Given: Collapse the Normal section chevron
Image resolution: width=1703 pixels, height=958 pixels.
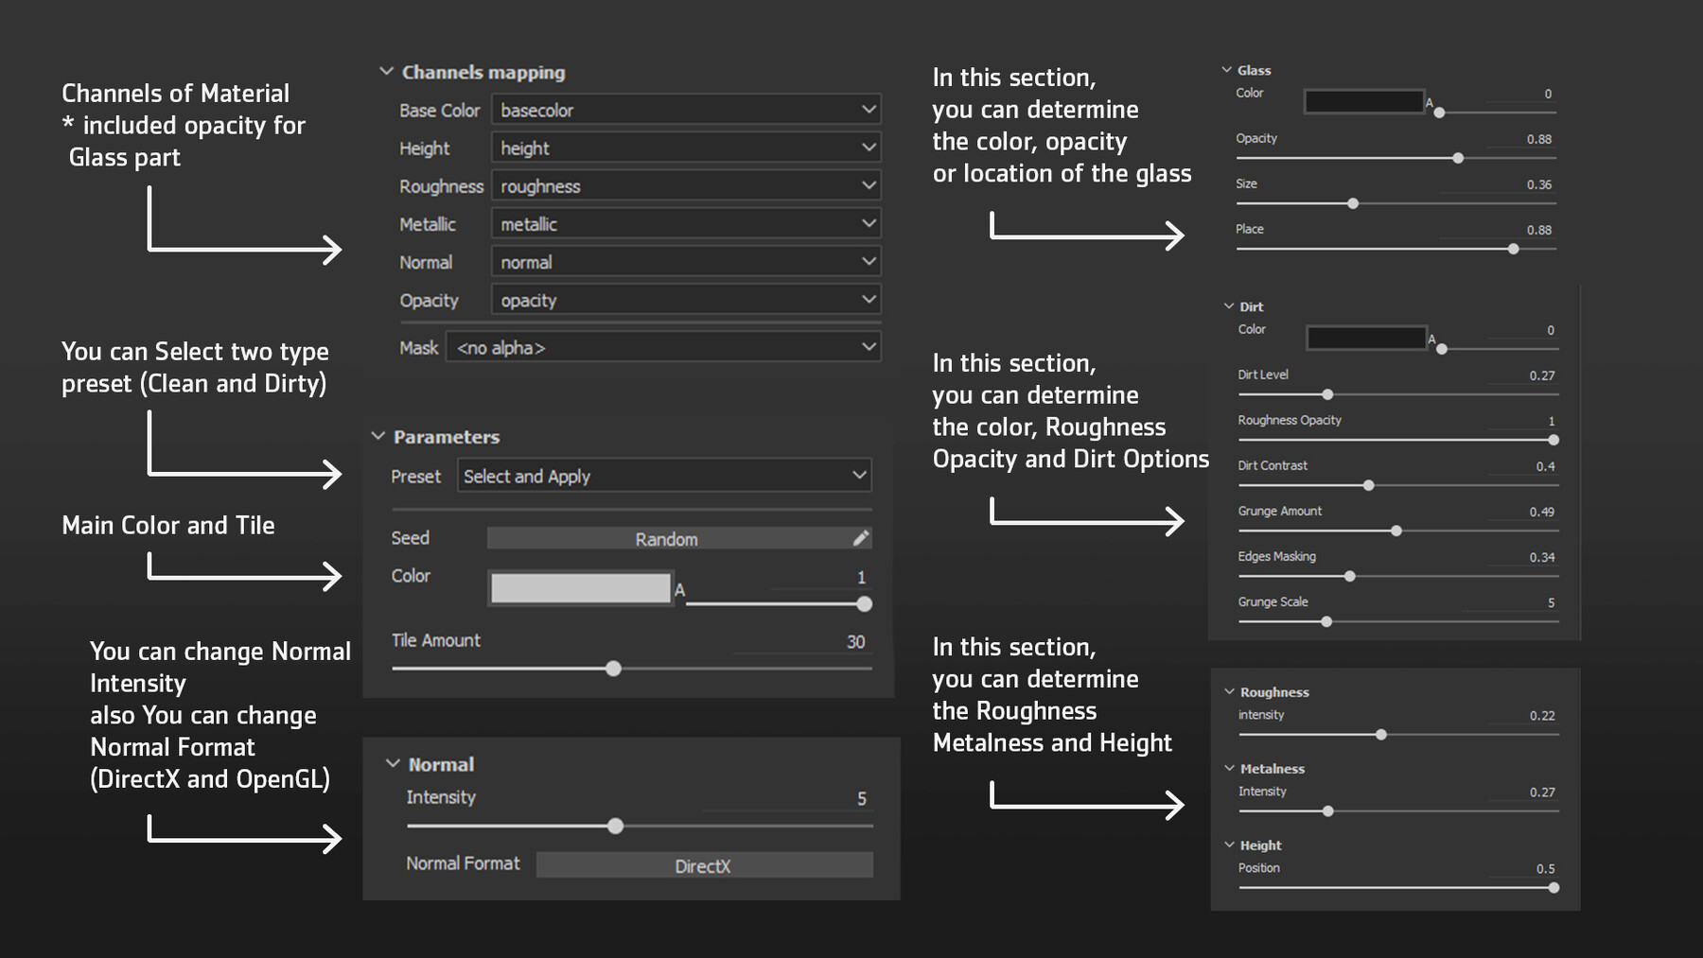Looking at the screenshot, I should point(393,763).
